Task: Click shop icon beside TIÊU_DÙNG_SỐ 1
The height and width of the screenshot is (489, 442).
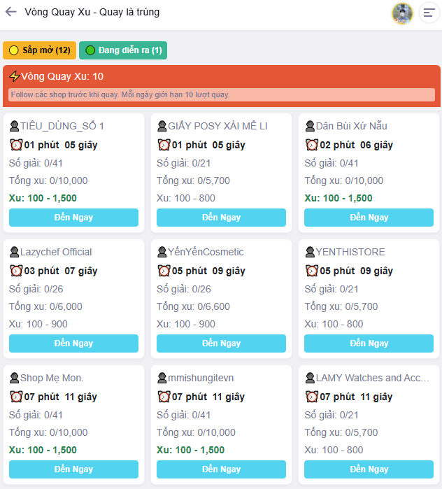Action: tap(14, 126)
